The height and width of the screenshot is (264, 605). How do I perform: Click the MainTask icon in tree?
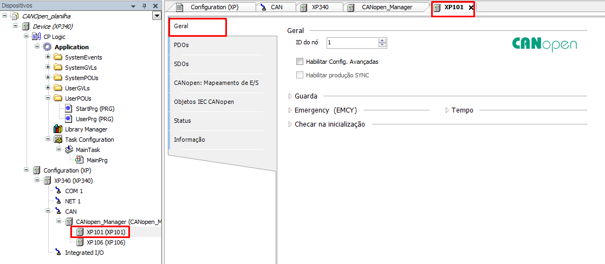coord(69,150)
